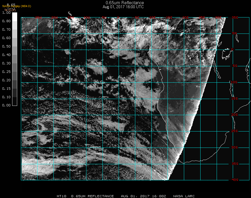The height and width of the screenshot is (198, 251).
Task: Click the 'AUG 01, 2017 16:00Z' footer text
Action: click(x=143, y=196)
